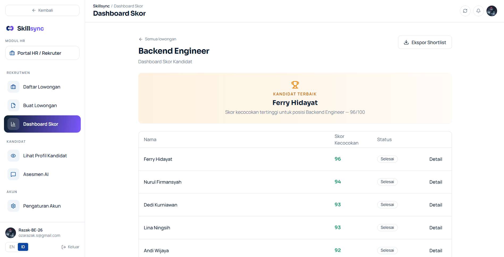This screenshot has width=504, height=257.
Task: Click the Skor Kecocokan column header
Action: coord(346,140)
